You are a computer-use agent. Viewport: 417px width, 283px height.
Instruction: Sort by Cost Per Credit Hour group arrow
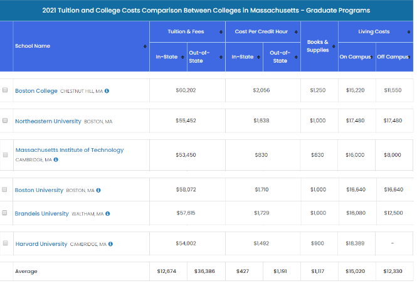pyautogui.click(x=296, y=32)
